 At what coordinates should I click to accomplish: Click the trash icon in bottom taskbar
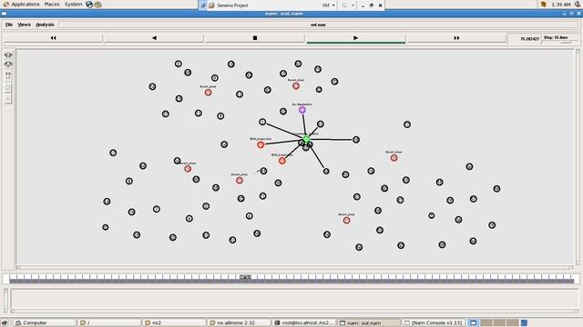[x=525, y=323]
